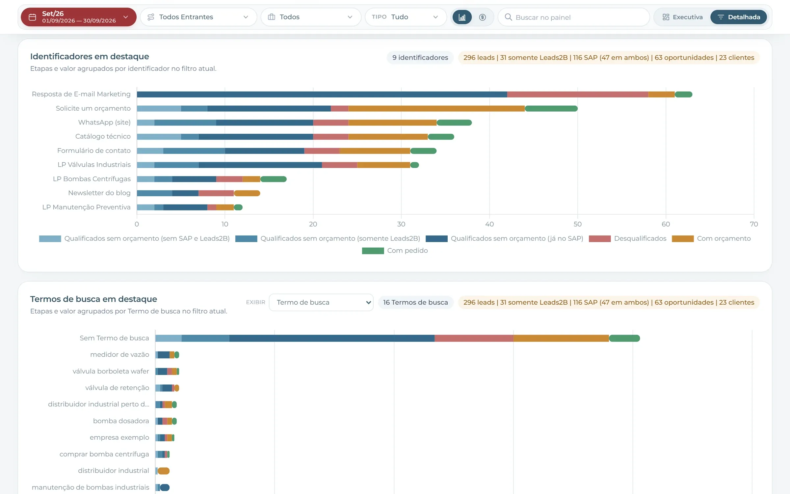Click the LP Manutenção Preventiva label
Viewport: 790px width, 494px height.
point(86,207)
